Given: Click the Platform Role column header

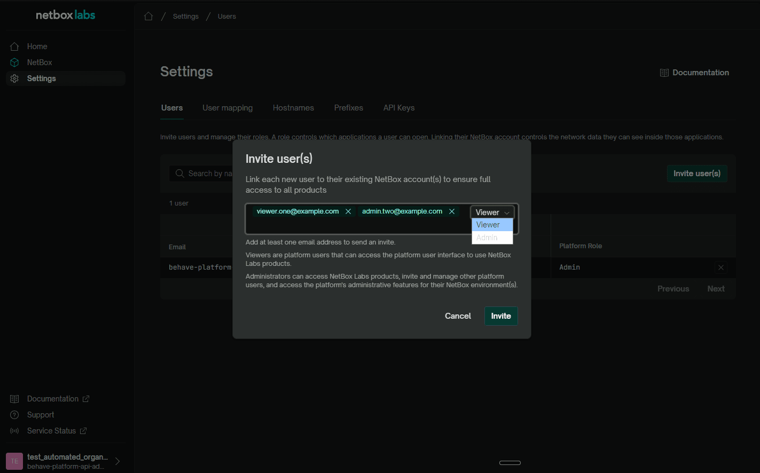Looking at the screenshot, I should [581, 246].
